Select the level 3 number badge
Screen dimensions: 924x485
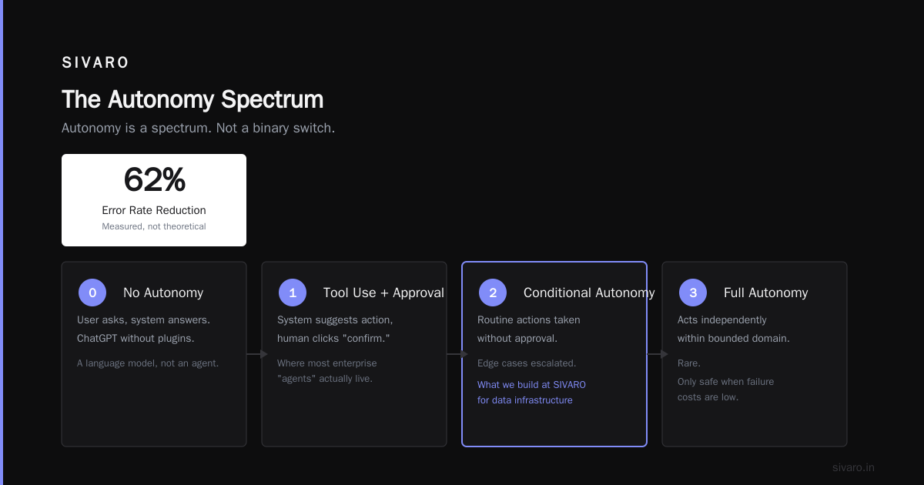(x=693, y=293)
